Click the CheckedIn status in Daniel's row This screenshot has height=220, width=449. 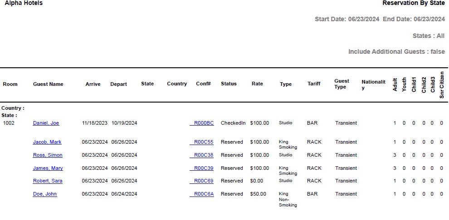click(233, 123)
